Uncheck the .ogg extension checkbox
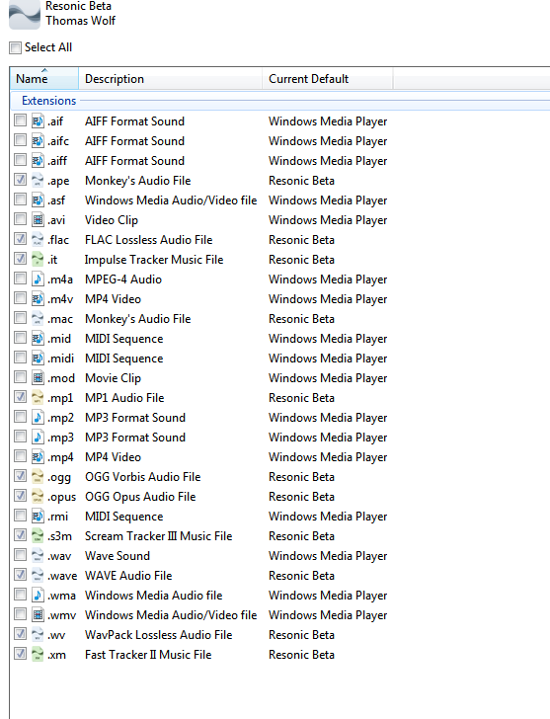Screen dimensions: 550x719 pyautogui.click(x=20, y=475)
